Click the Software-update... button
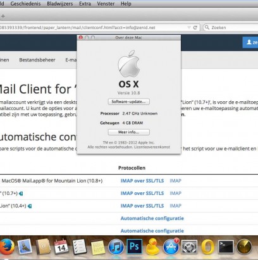 pos(129,102)
